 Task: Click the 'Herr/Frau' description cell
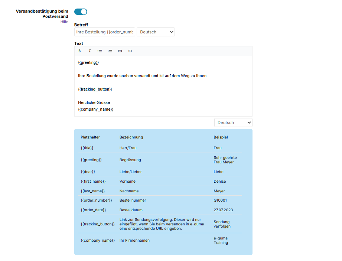coord(128,148)
